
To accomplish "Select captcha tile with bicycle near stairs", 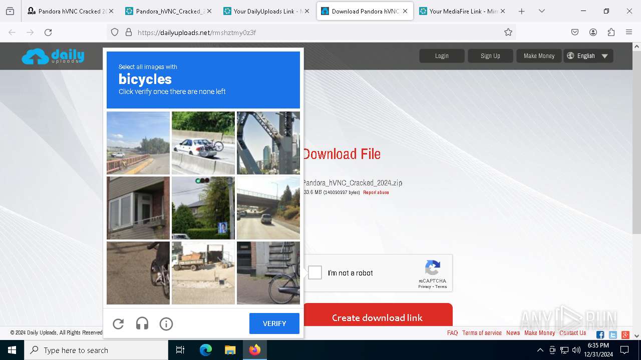I will 268,273.
